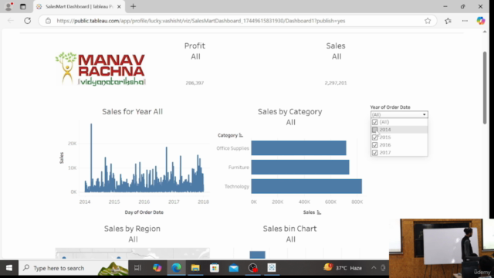
Task: Select the SalesMart Dashboard browser tab
Action: click(79, 6)
